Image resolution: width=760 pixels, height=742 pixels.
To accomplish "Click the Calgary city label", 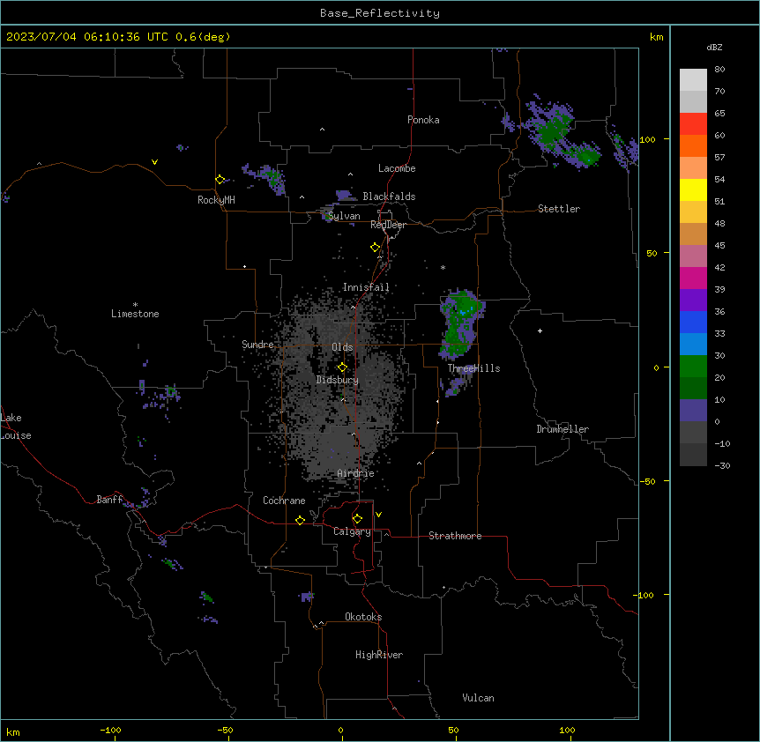I will click(352, 531).
